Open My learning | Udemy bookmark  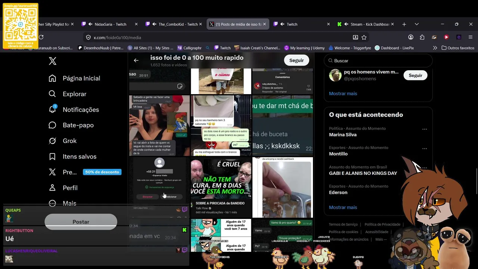(x=304, y=48)
